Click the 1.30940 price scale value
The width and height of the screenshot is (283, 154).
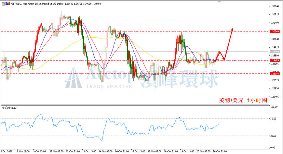click(x=275, y=6)
